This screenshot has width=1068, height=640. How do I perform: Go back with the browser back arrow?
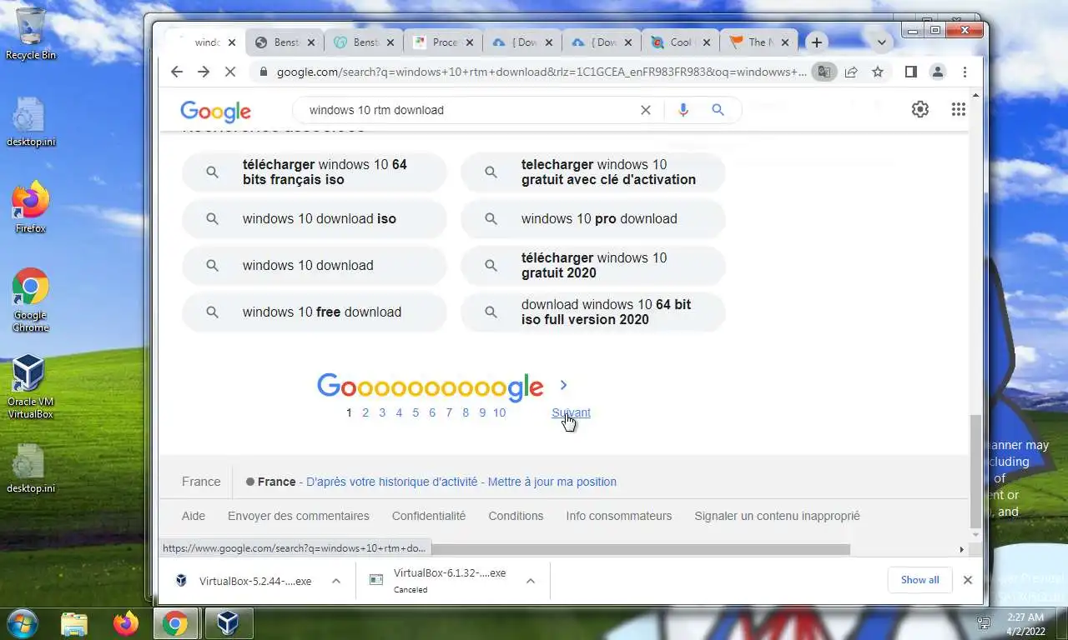pyautogui.click(x=177, y=72)
